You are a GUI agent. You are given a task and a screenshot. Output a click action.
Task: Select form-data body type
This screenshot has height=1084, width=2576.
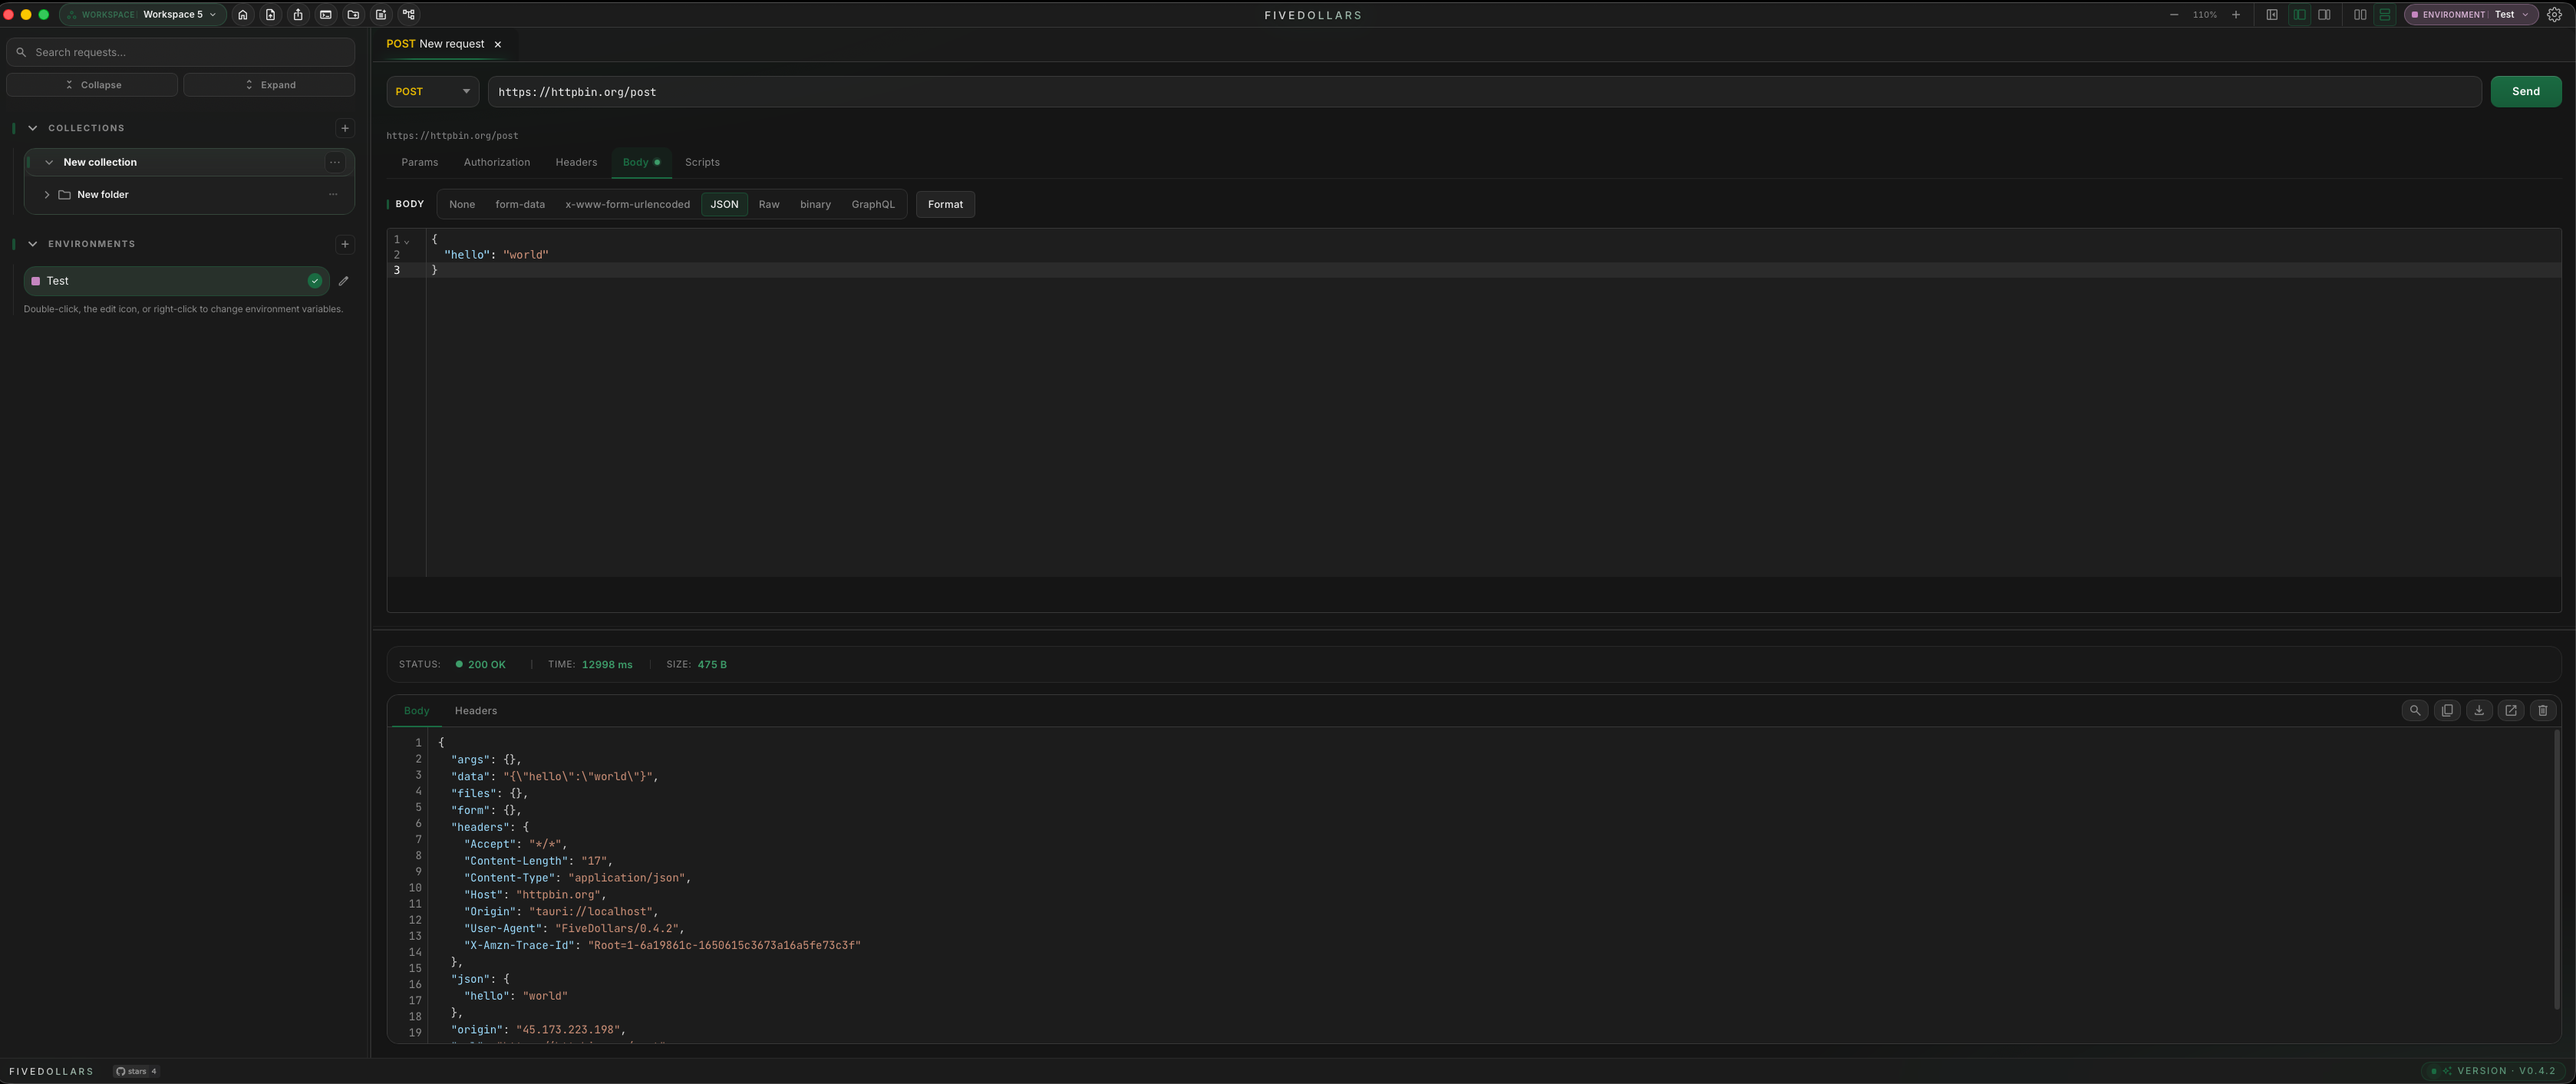(x=520, y=205)
